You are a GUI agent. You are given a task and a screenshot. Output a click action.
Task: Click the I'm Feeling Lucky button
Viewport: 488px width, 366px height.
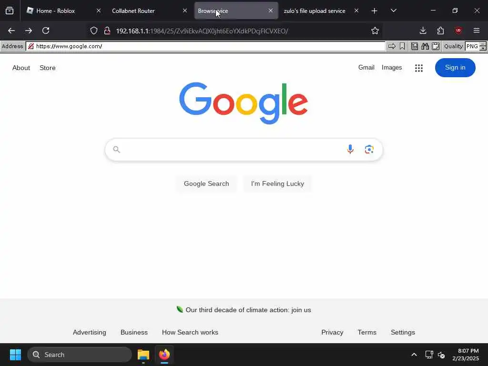[277, 183]
